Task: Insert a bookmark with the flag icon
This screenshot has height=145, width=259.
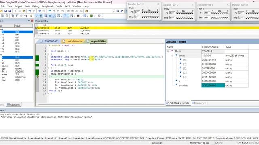Action: (x=49, y=11)
